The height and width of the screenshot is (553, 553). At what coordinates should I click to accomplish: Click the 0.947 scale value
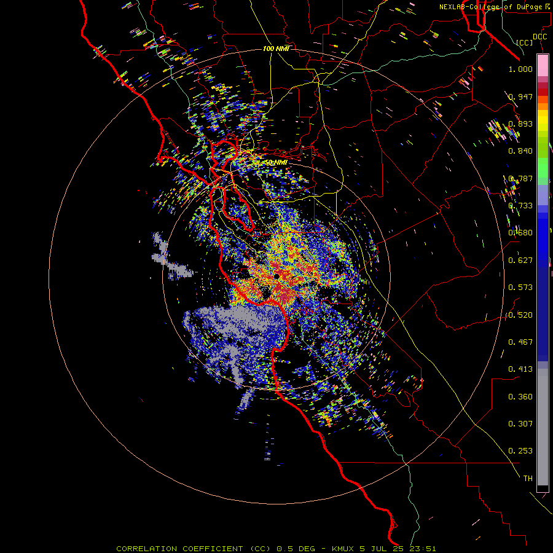tap(520, 96)
